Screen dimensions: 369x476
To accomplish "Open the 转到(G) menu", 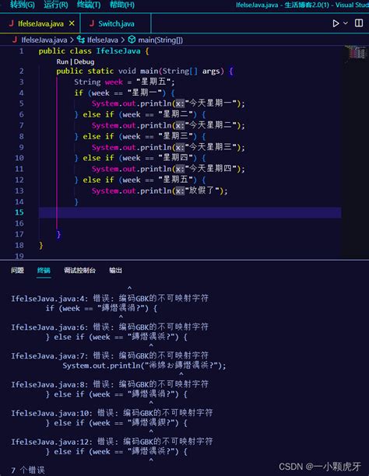I will [x=23, y=5].
